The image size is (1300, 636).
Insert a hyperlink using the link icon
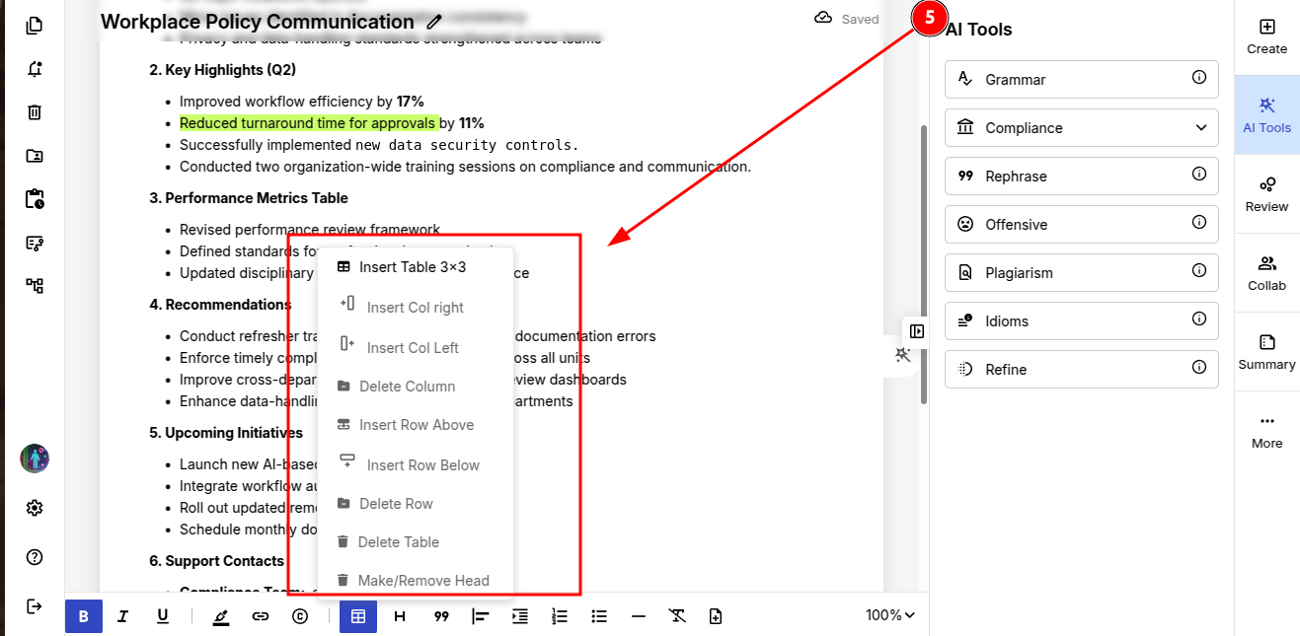[x=260, y=615]
